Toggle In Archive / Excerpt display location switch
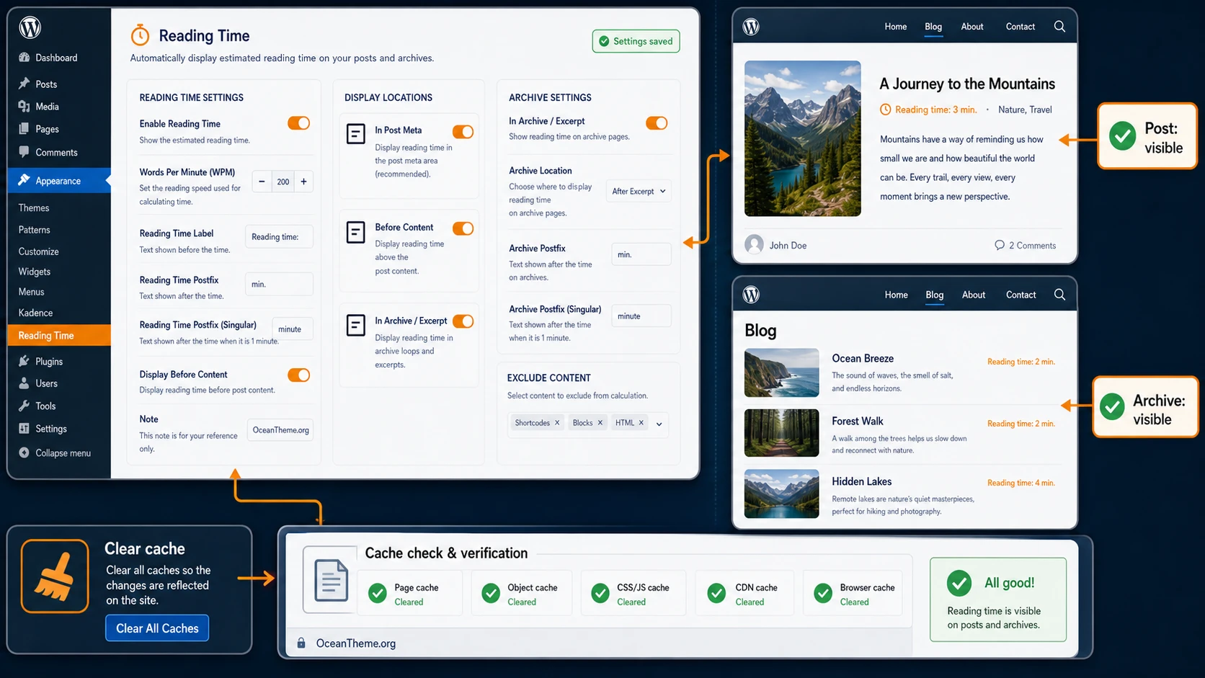 [463, 321]
